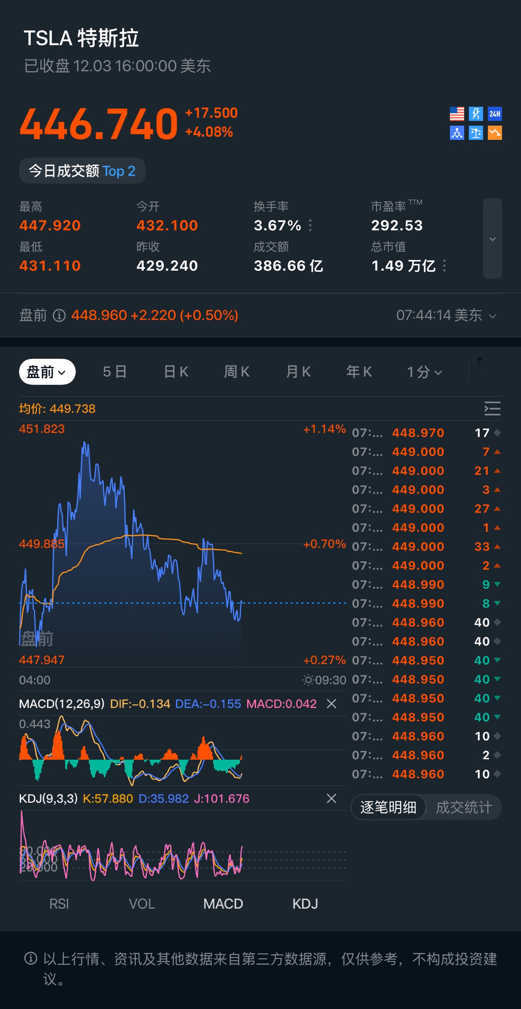Tap the balance scale icon

(476, 133)
